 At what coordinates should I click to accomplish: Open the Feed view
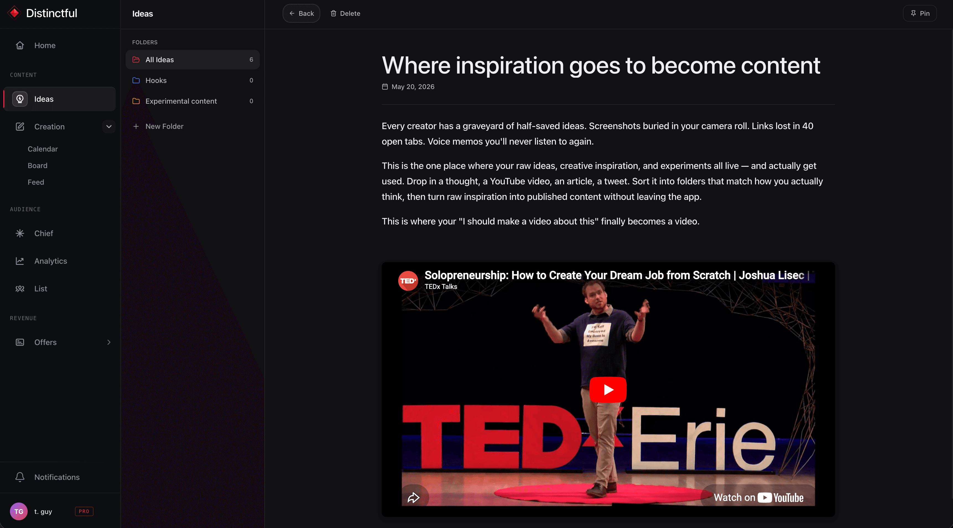click(x=36, y=182)
